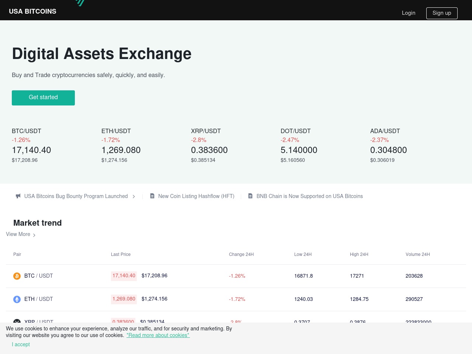Click ETH low value 1240.03
472x354 pixels.
[303, 299]
